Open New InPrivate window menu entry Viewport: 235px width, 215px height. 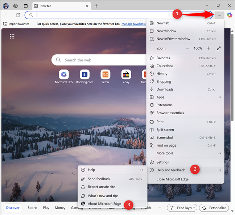185,39
